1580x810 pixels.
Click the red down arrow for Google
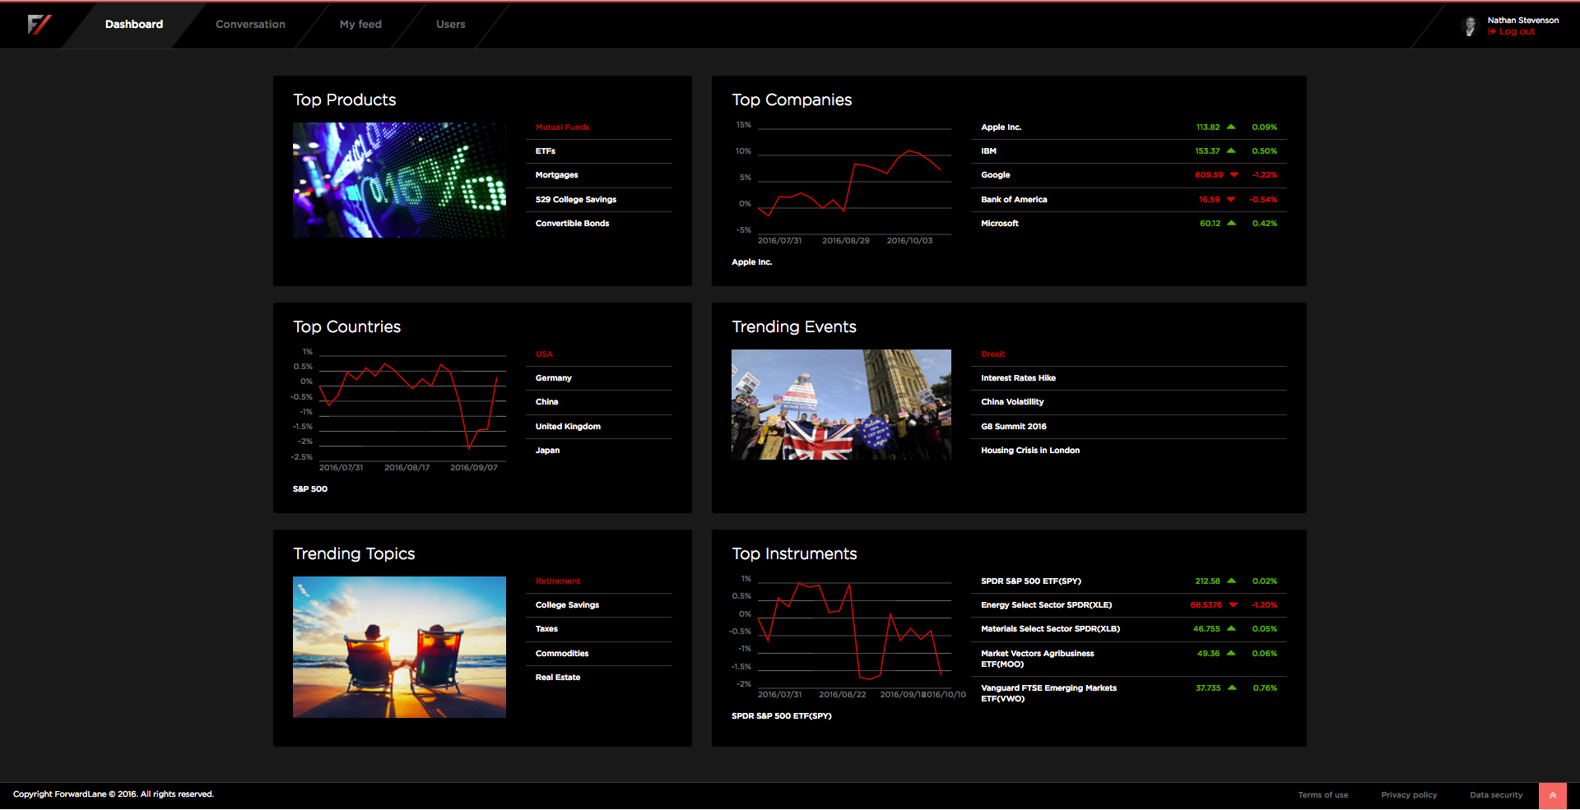click(1234, 175)
